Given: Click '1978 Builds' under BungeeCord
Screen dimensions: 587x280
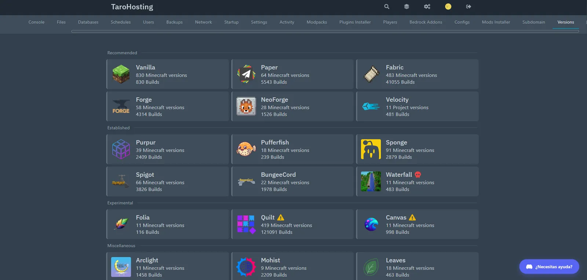Looking at the screenshot, I should point(274,189).
